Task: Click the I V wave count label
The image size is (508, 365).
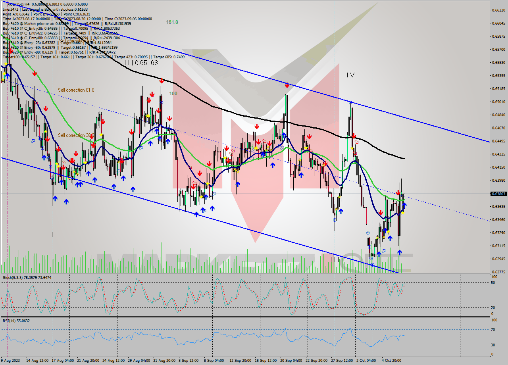Action: (x=350, y=74)
